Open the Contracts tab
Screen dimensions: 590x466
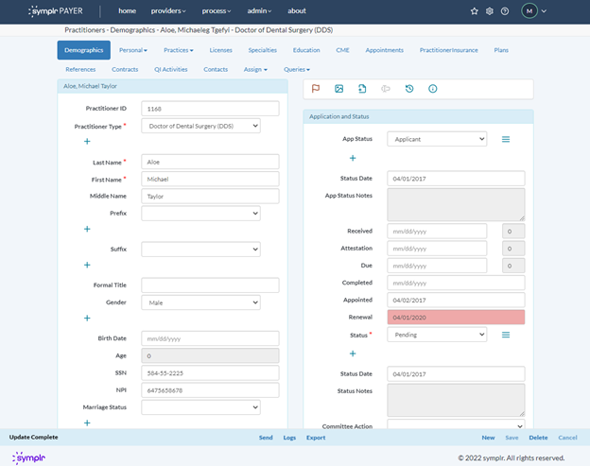(125, 69)
